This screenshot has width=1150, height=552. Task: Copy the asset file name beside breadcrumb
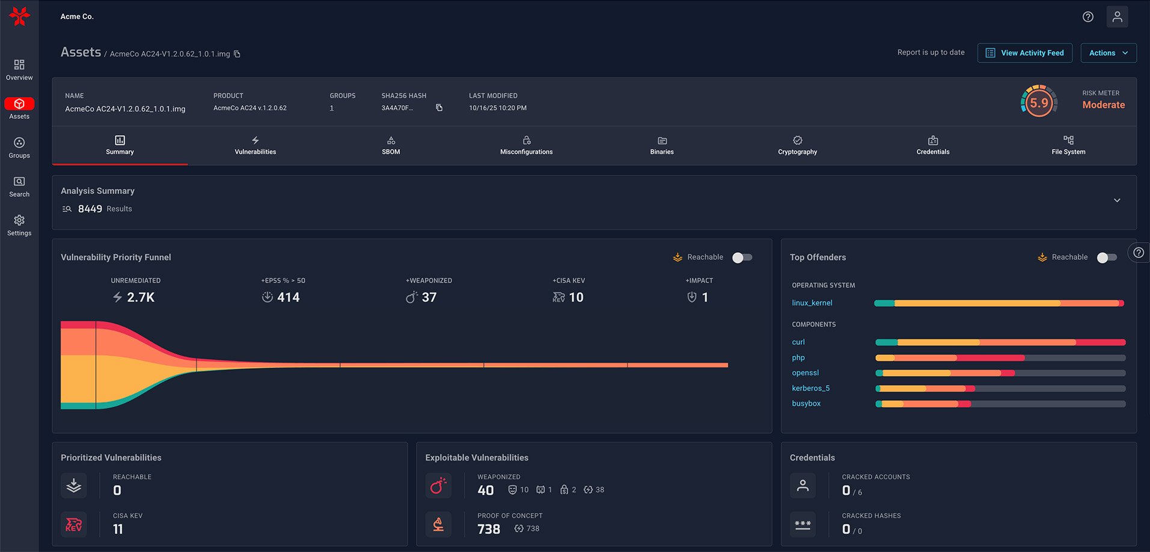[237, 54]
